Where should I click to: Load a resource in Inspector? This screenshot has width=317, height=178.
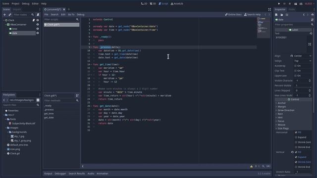[282, 14]
